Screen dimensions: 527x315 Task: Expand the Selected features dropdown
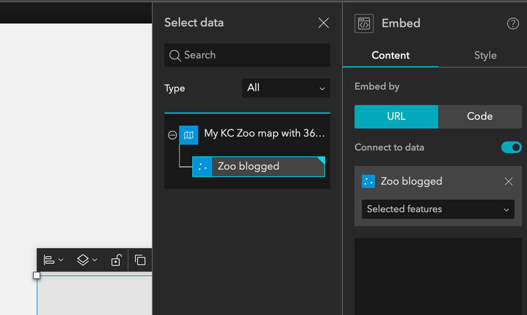(x=438, y=209)
